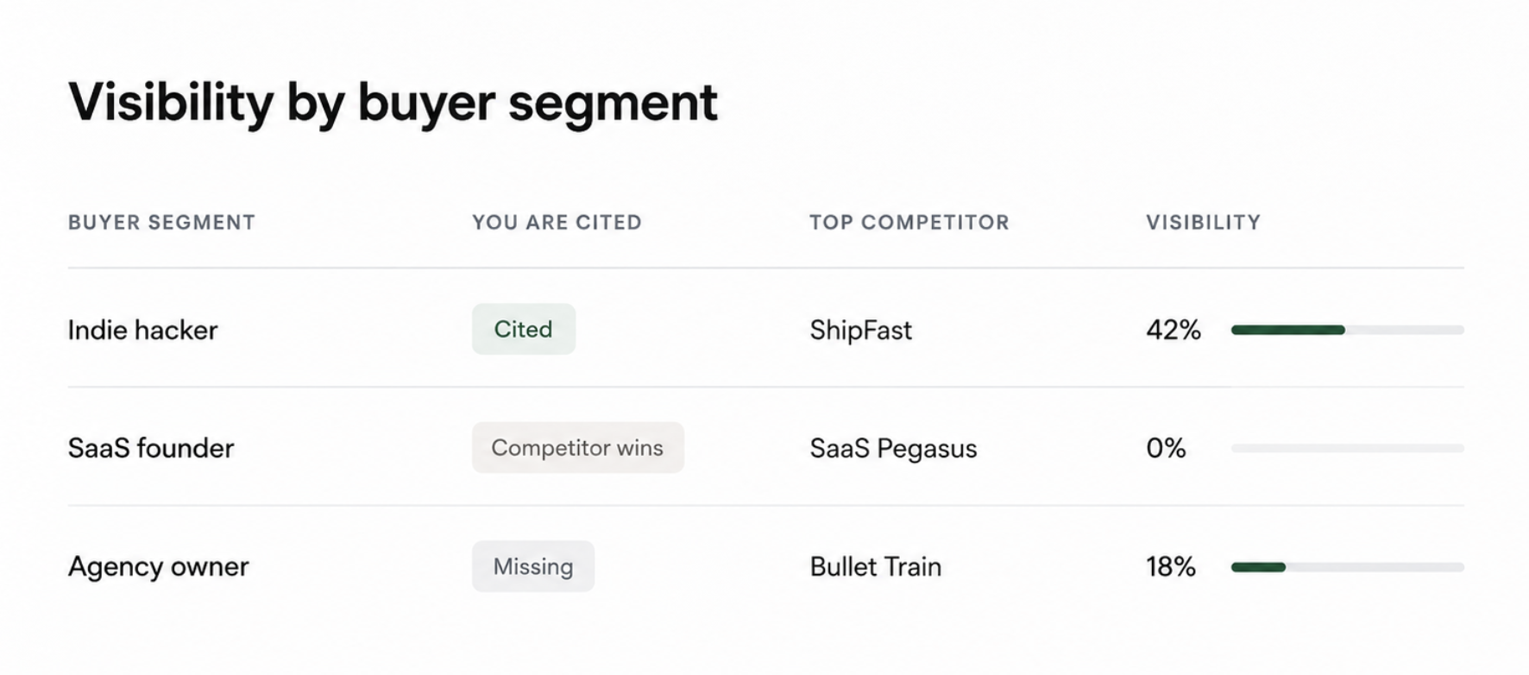Open the SaaS founder segment row

[766, 447]
